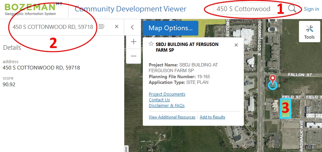Click the red location pin on map

273,80
